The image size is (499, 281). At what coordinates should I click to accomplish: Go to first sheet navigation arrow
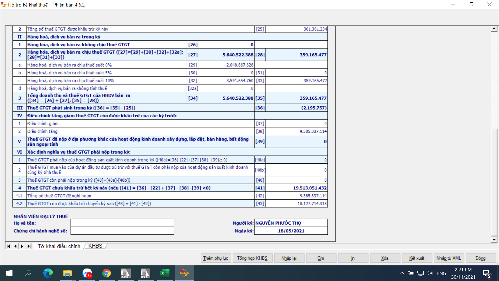click(8, 246)
